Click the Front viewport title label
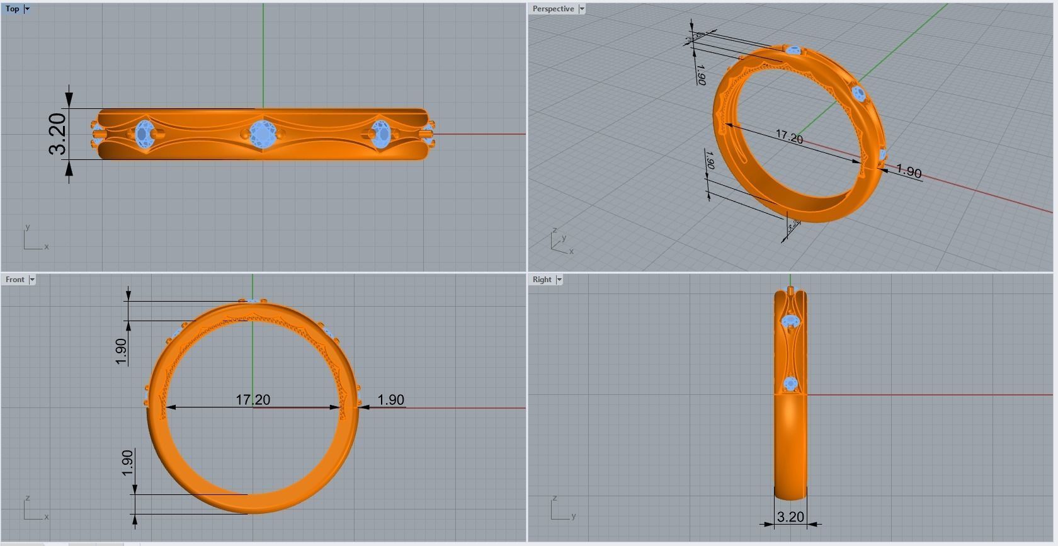 [x=15, y=280]
